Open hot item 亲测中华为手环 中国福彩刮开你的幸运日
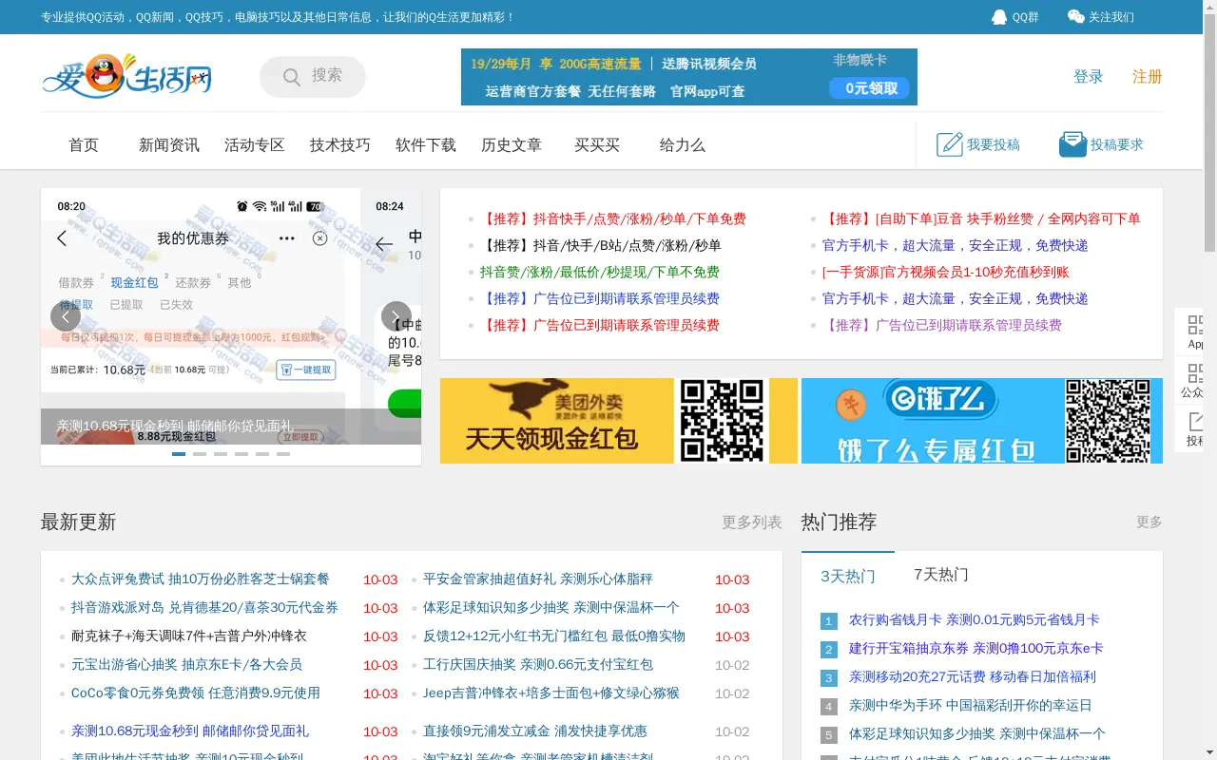 (971, 705)
